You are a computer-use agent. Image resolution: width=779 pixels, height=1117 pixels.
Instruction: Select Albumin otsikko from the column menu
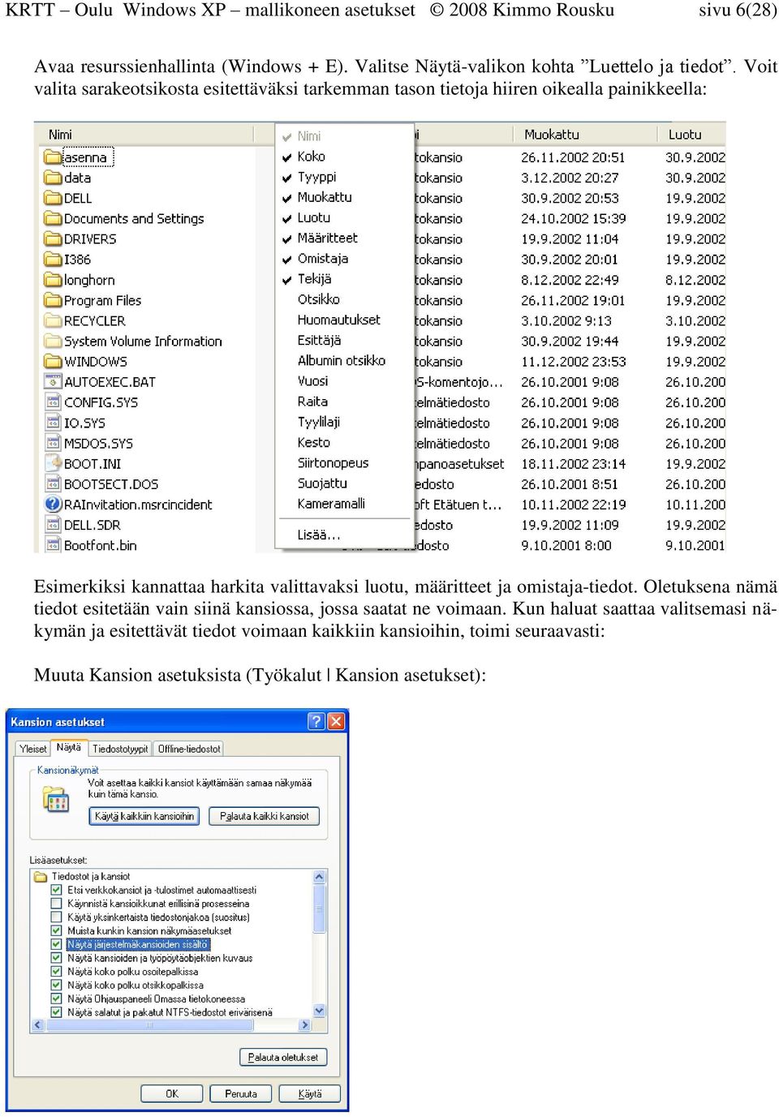click(x=345, y=360)
